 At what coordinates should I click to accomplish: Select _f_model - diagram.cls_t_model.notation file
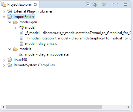click(x=78, y=33)
